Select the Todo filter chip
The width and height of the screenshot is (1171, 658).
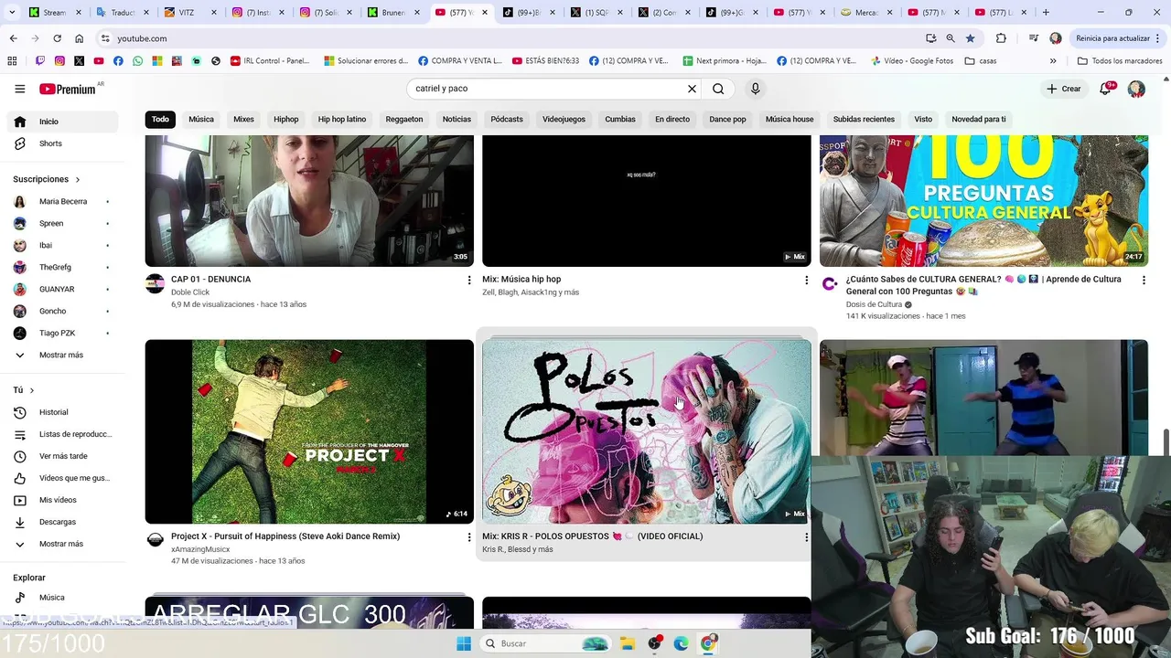(x=160, y=119)
